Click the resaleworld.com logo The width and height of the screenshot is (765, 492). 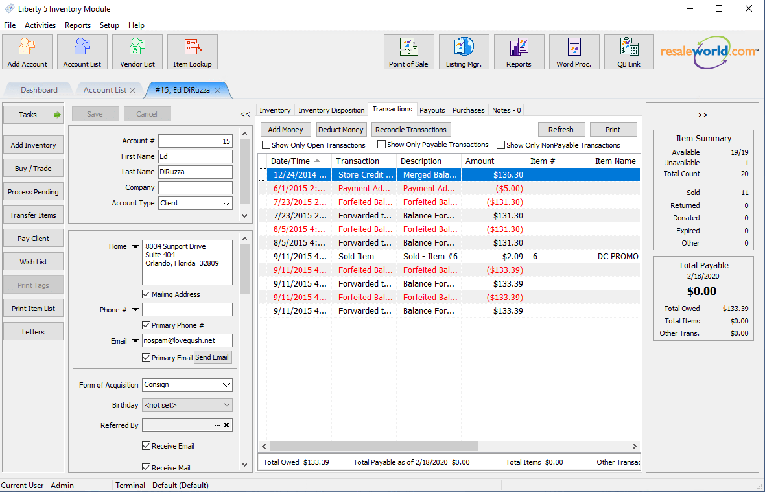point(709,52)
